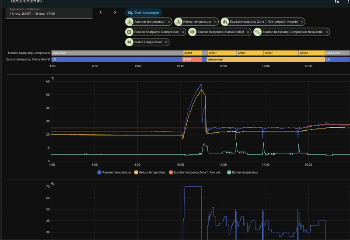The height and width of the screenshot is (240, 350).
Task: Toggle the Buiten temperatuur legend series
Action: click(x=243, y=172)
